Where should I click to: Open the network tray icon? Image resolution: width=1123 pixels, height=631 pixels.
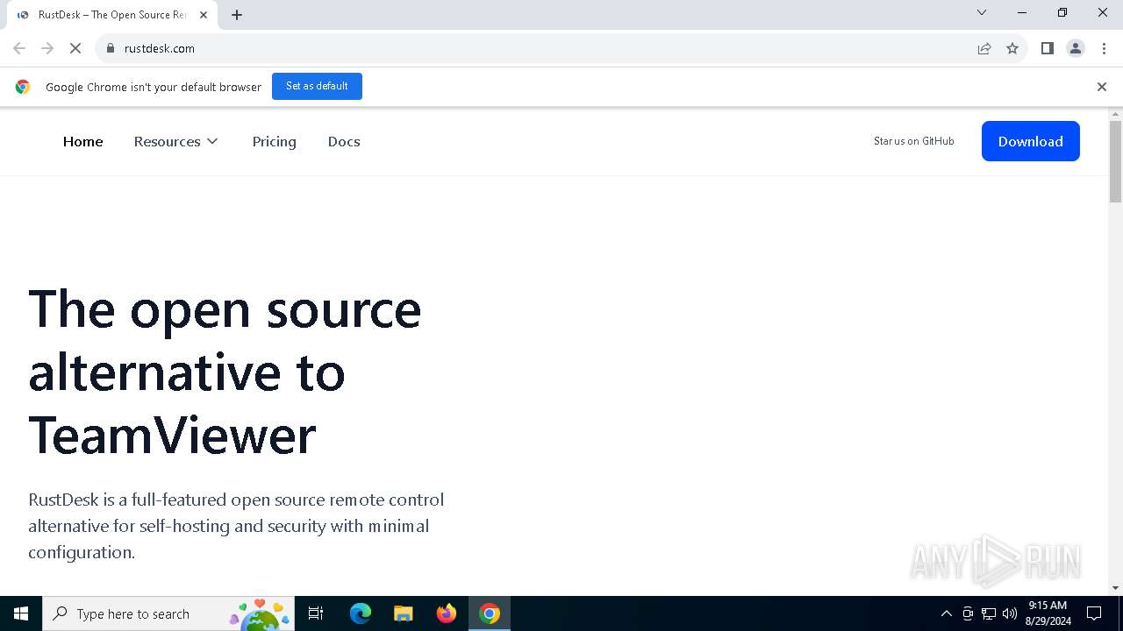tap(989, 613)
